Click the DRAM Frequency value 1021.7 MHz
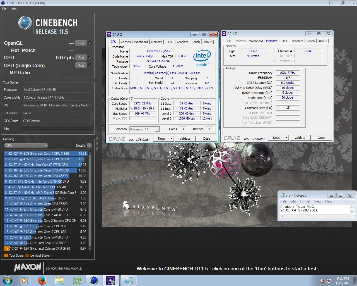This screenshot has height=286, width=357. tap(288, 73)
